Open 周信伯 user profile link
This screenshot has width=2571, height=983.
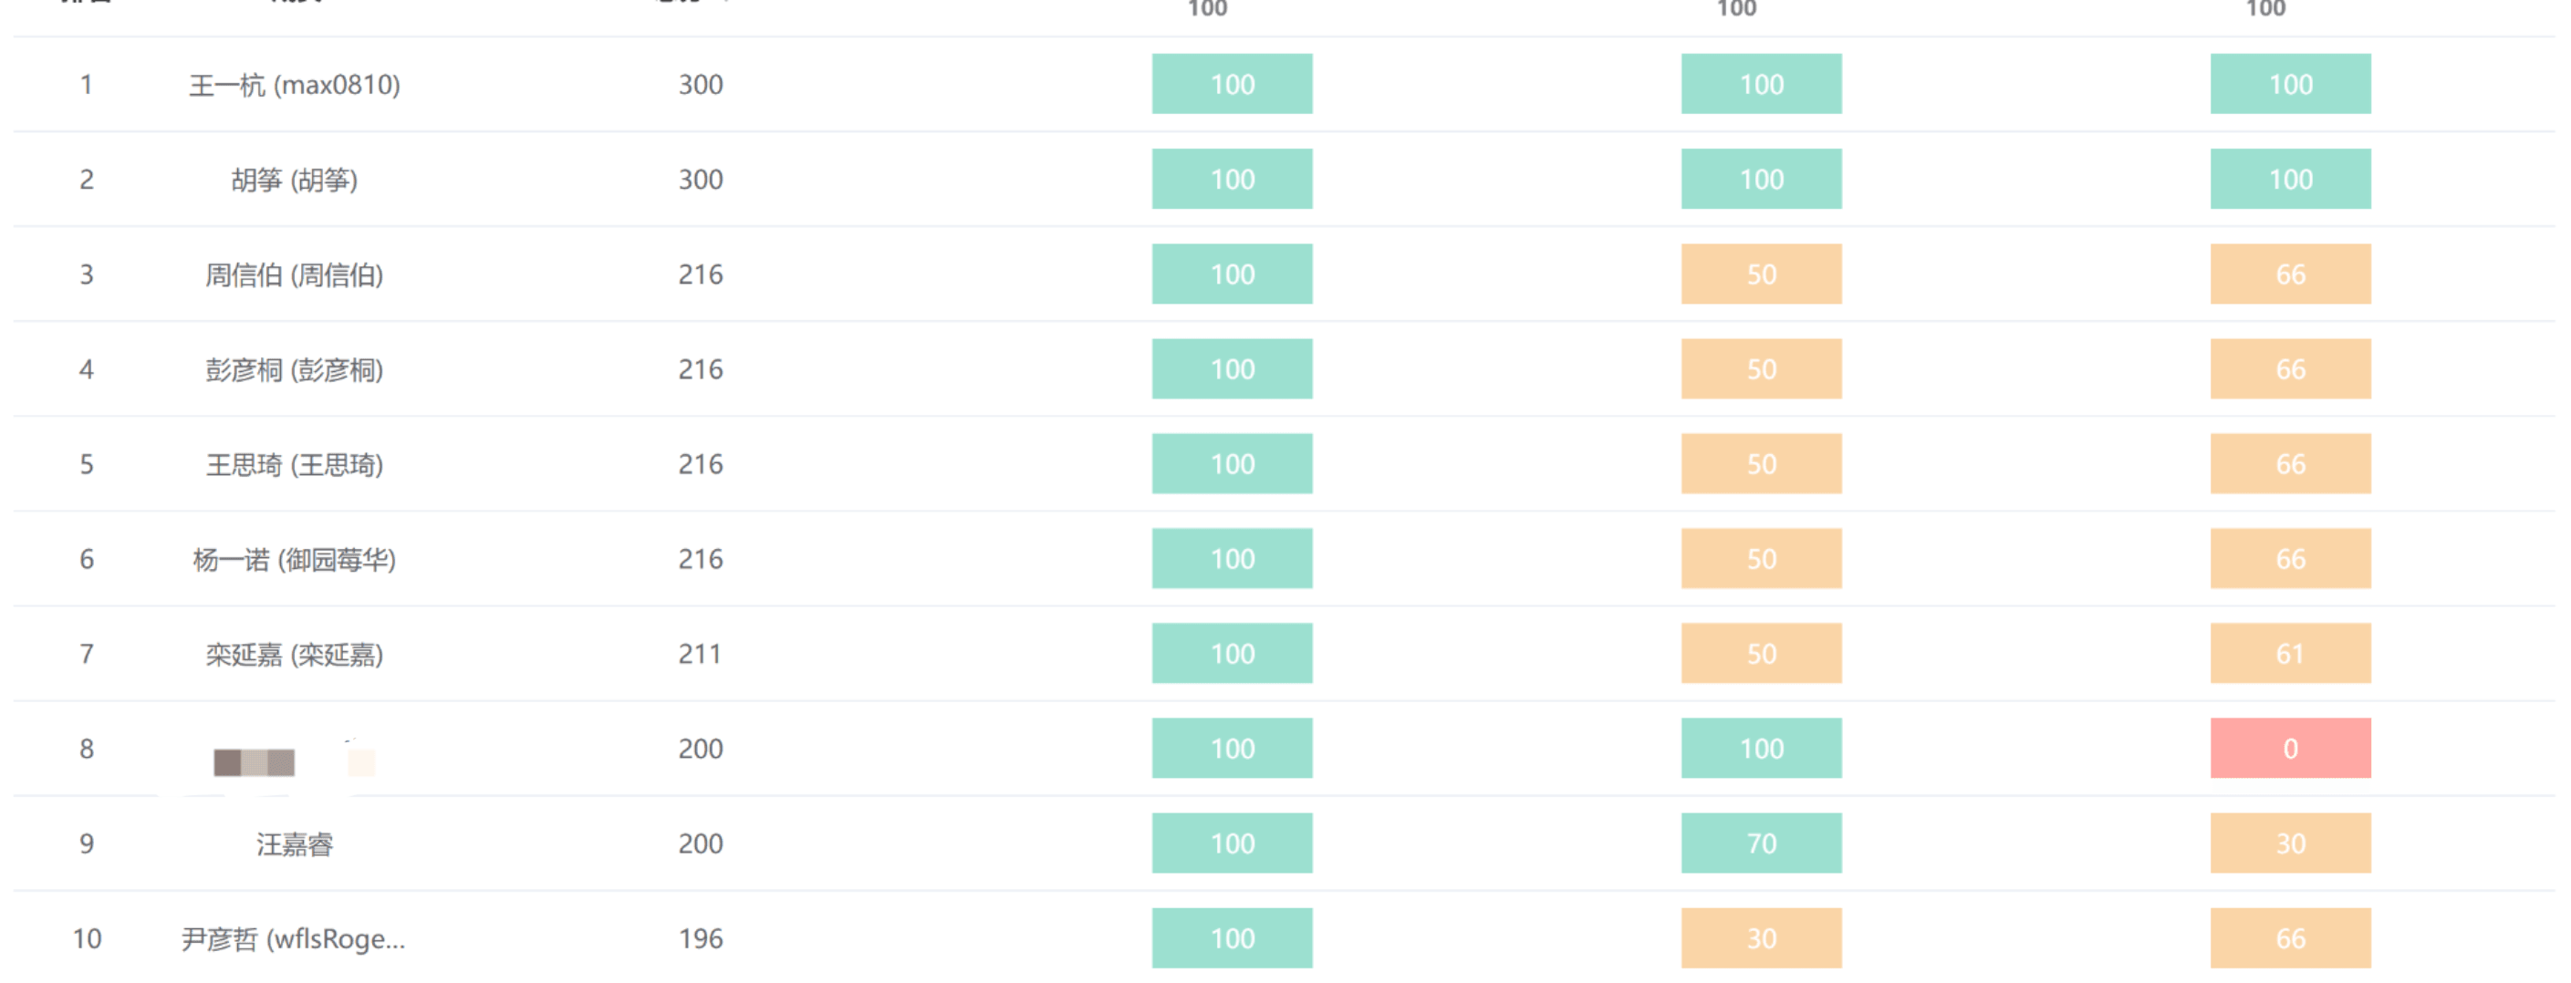(x=295, y=274)
